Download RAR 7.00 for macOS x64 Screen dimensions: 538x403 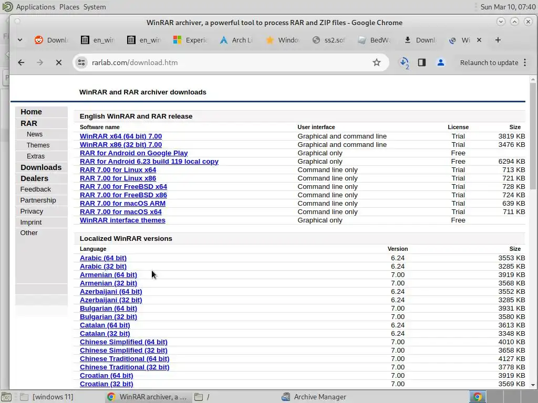click(x=121, y=212)
